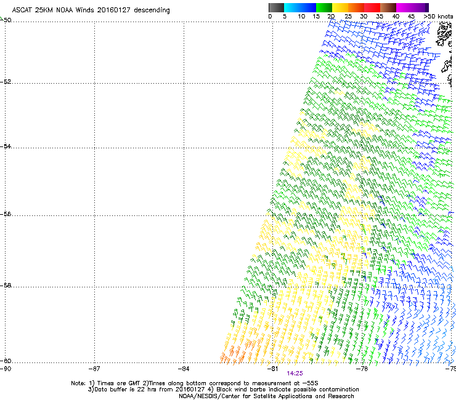The width and height of the screenshot is (456, 400).
Task: Click the 'Note: 1) Times are GMT' line
Action: (195, 383)
